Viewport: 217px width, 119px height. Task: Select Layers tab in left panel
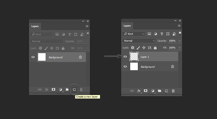35,26
